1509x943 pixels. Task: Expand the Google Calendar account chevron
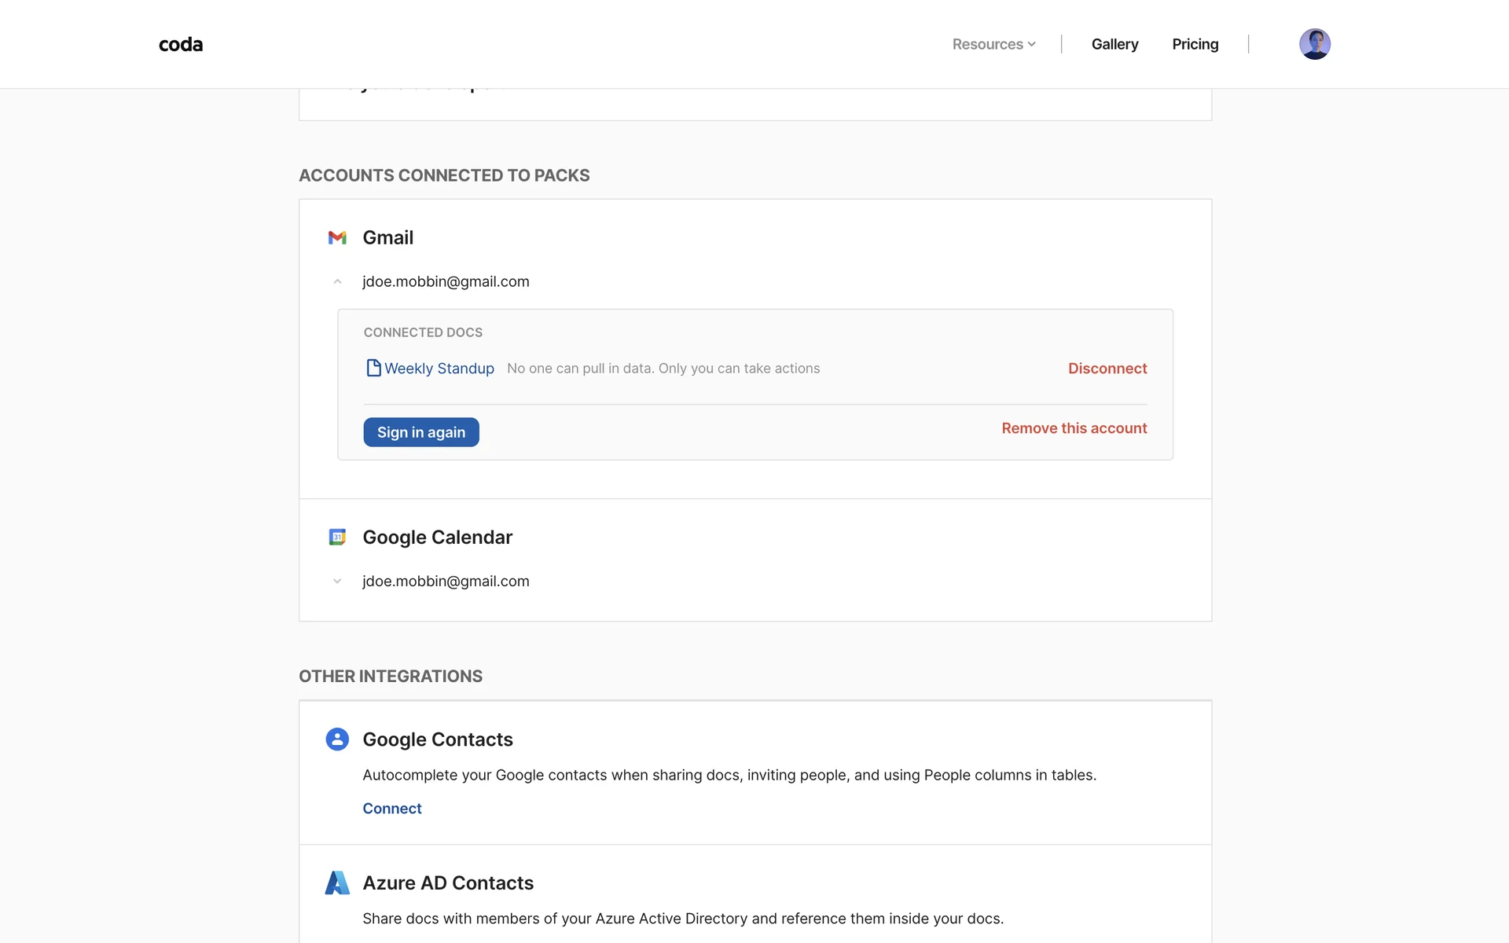point(337,582)
